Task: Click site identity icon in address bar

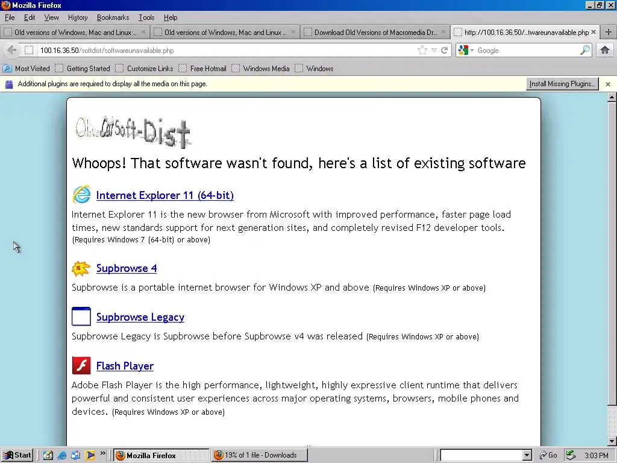Action: coord(29,51)
